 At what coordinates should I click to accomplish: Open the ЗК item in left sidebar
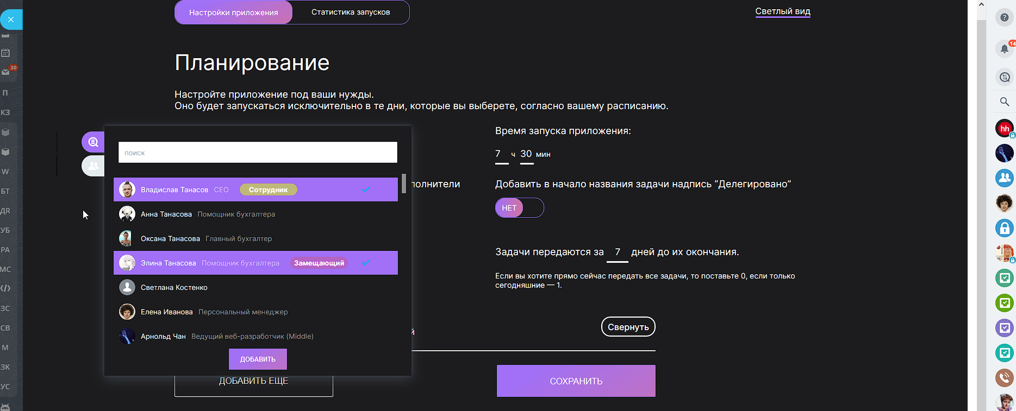point(5,367)
